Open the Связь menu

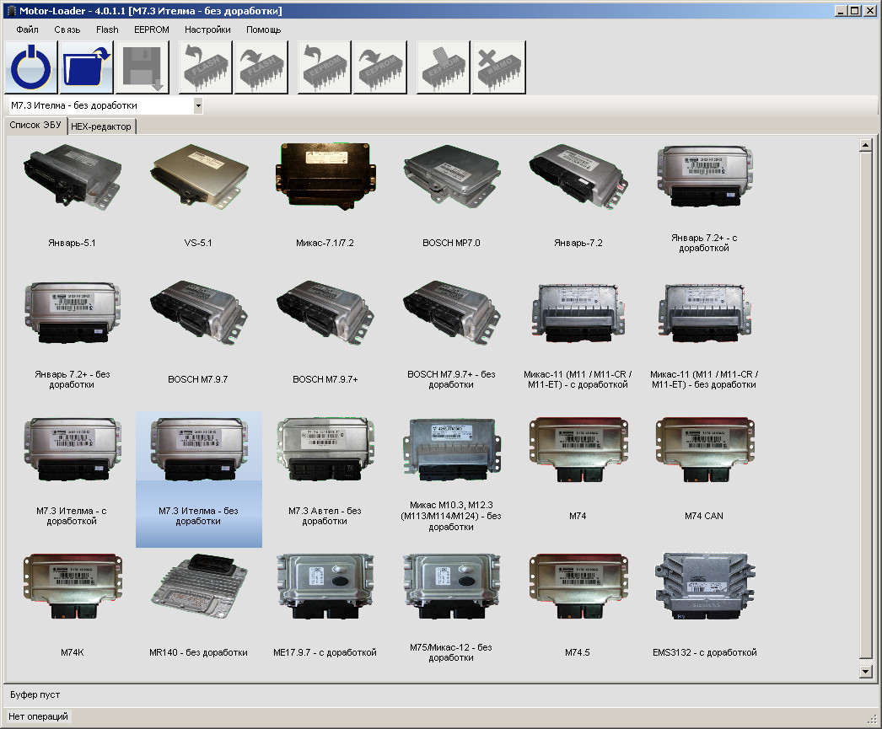(x=67, y=29)
